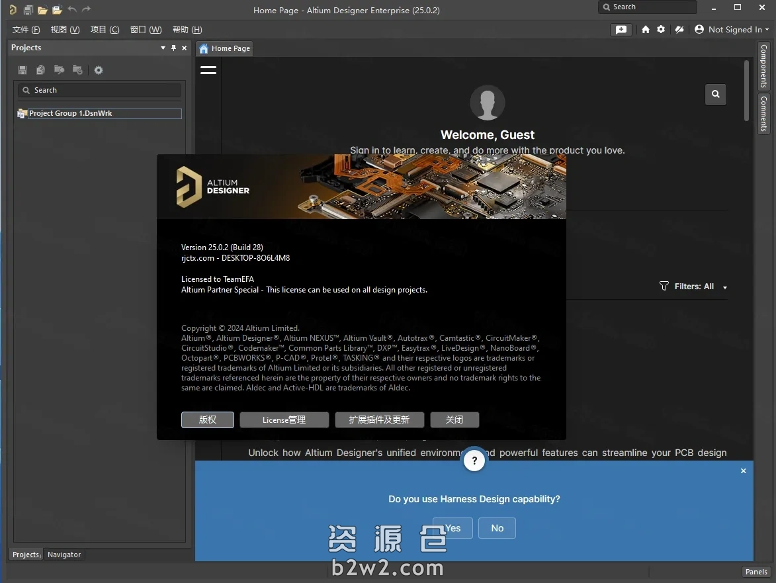
Task: Open the Home Page icon in top toolbar
Action: (x=645, y=29)
